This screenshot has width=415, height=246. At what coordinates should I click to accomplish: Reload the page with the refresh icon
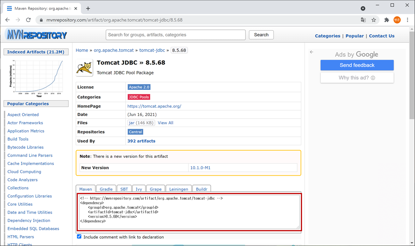click(28, 20)
